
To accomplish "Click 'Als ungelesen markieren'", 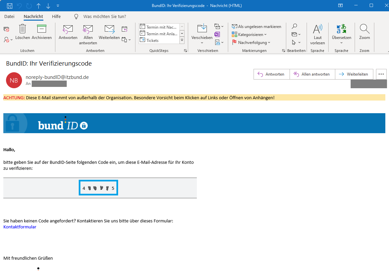I will pos(257,27).
